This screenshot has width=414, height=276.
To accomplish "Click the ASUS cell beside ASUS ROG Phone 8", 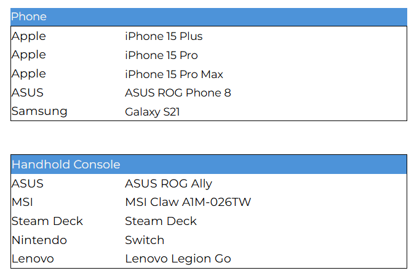I will [28, 93].
